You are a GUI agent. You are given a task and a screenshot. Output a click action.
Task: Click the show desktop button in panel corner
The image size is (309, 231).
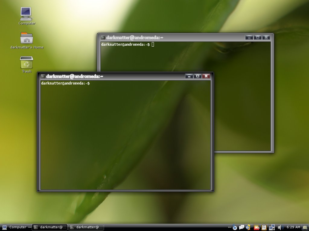coord(305,227)
